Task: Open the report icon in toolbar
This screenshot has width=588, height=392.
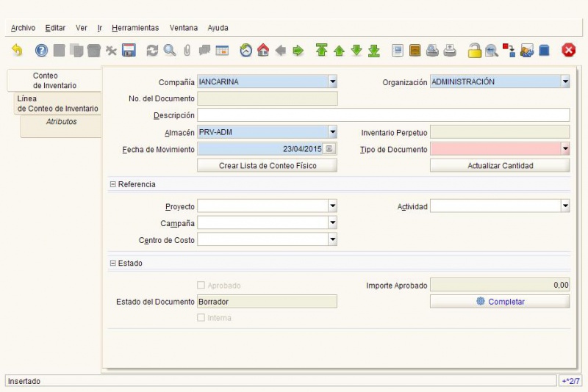Action: (x=398, y=50)
